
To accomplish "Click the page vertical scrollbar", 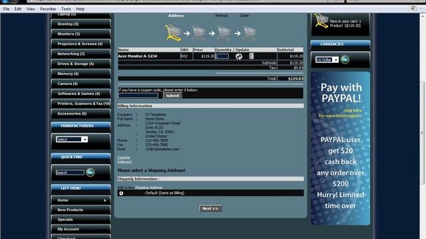I will 423,133.
